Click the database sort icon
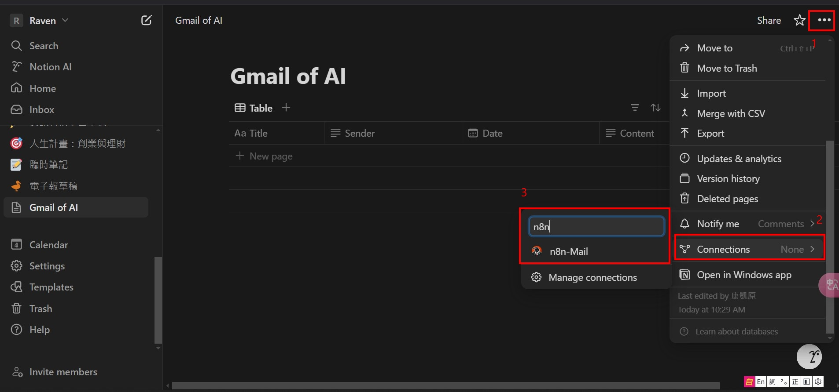Screen dimensions: 839x392 (x=655, y=108)
